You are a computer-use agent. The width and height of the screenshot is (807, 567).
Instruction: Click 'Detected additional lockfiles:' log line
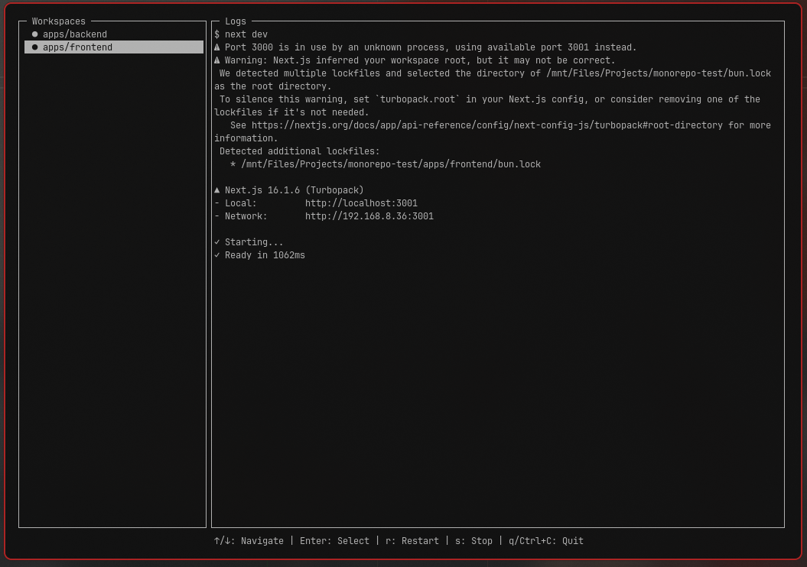tap(300, 151)
